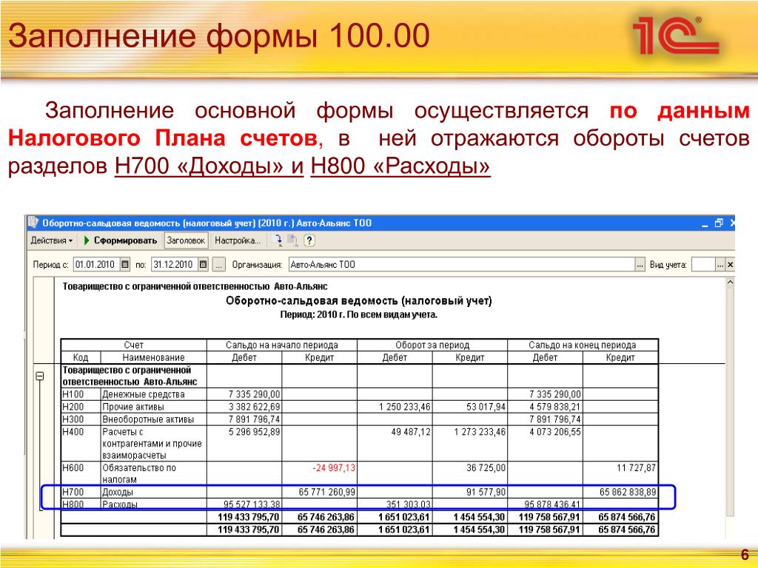Click cell value 4 579 838,21
758x568 pixels.
555,407
